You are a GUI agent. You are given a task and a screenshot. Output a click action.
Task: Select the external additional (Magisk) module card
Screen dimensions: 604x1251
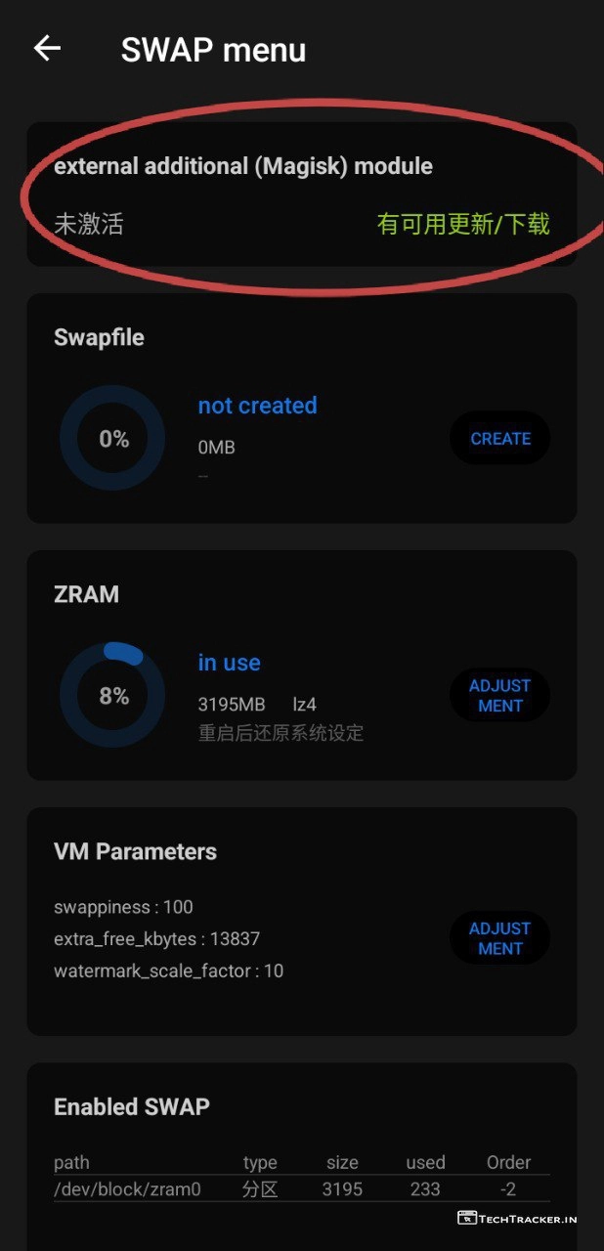tap(301, 194)
